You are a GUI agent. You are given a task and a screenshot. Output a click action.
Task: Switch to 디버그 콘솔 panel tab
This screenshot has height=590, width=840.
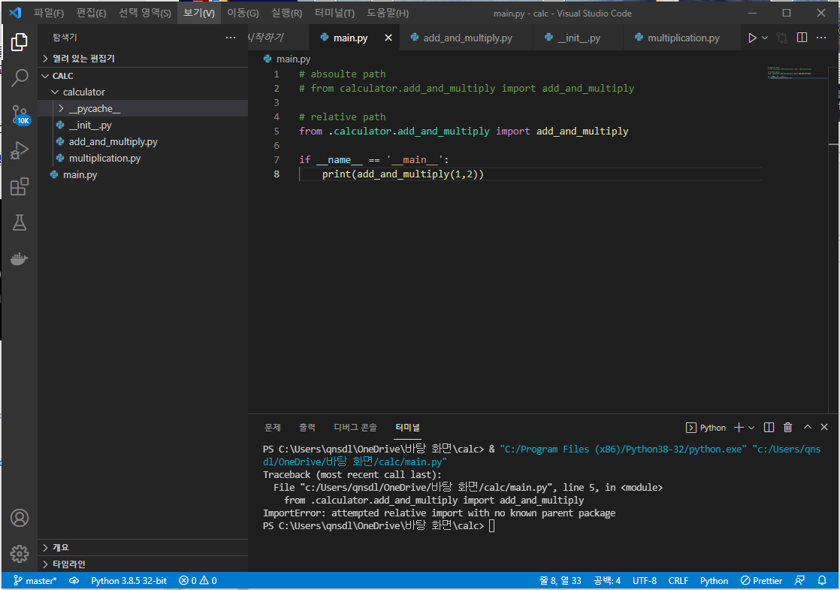355,427
